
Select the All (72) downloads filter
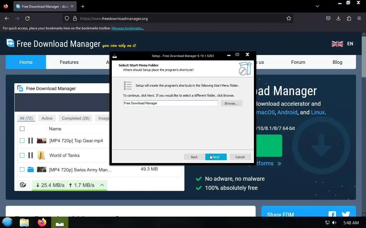(26, 118)
